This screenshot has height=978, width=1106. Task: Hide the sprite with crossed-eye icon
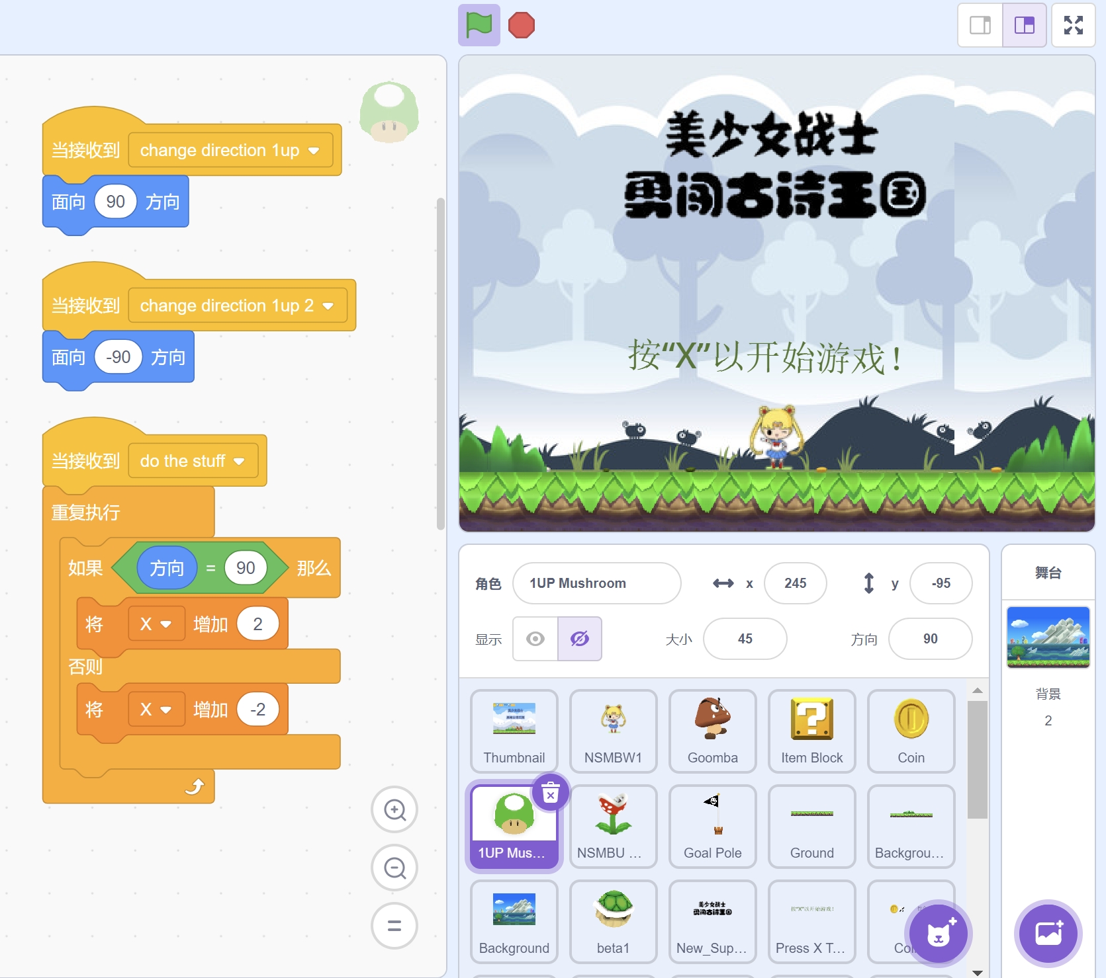pyautogui.click(x=579, y=639)
